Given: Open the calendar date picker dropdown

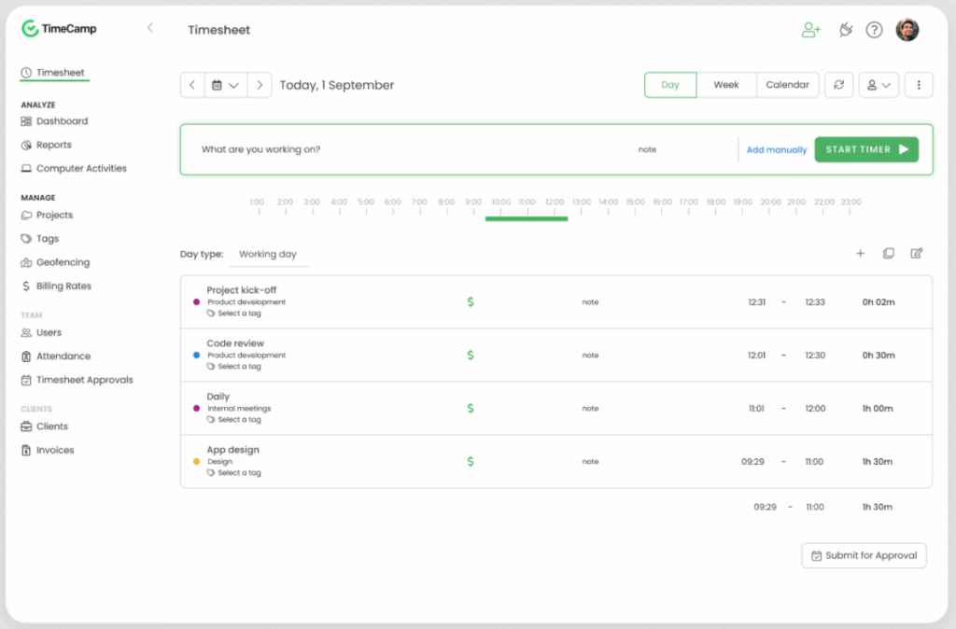Looking at the screenshot, I should 226,85.
